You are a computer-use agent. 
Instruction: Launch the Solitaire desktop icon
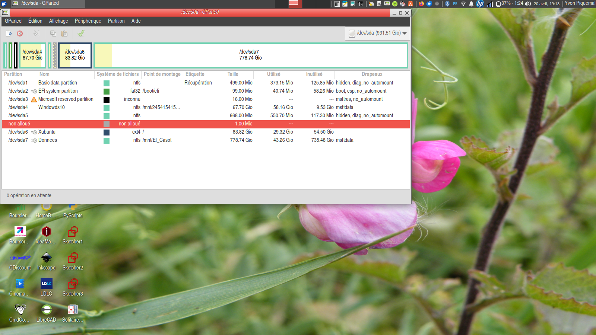point(73,313)
